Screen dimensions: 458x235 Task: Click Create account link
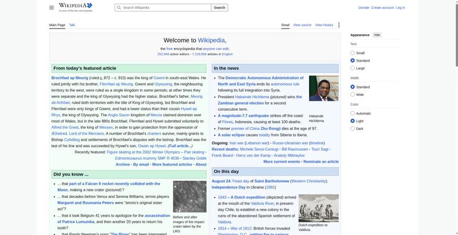point(382,7)
